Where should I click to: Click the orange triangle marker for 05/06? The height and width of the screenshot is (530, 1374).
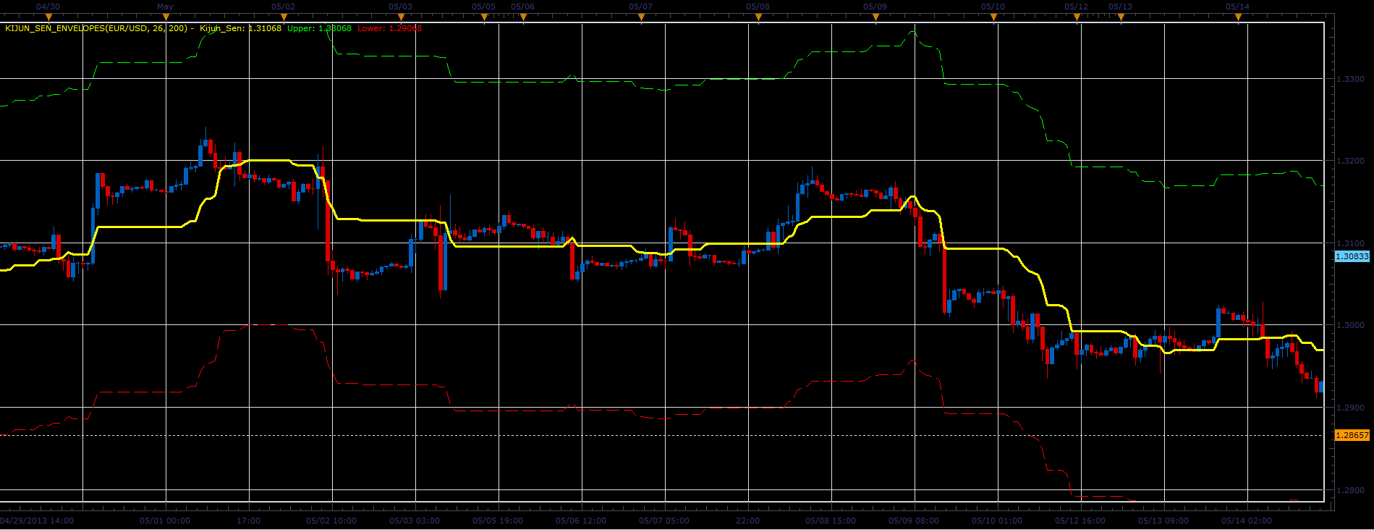(523, 18)
